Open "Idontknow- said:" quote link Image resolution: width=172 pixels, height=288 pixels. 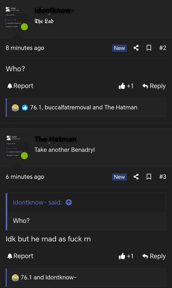tap(37, 202)
